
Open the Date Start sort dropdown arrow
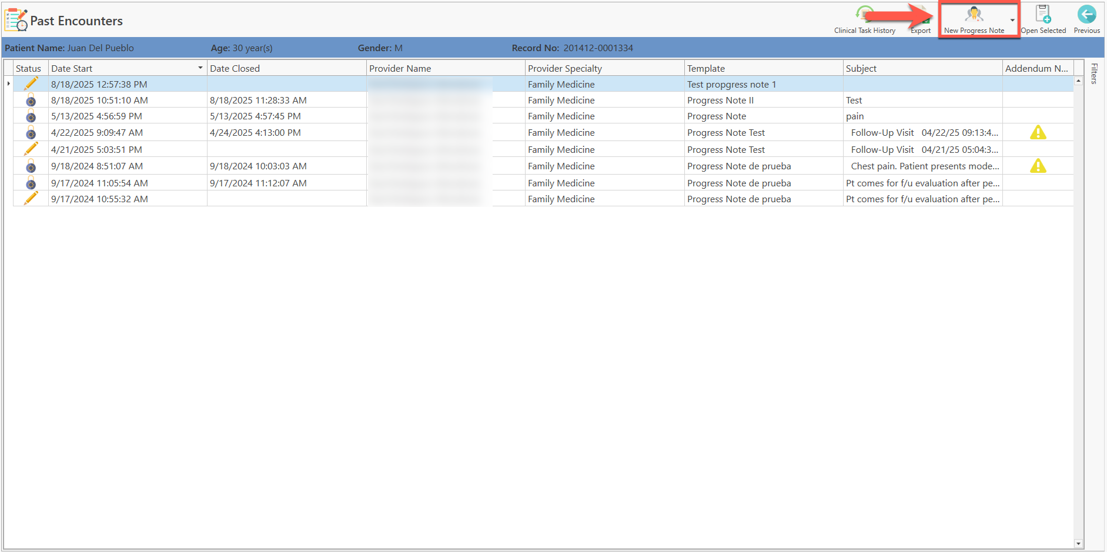[x=200, y=68]
